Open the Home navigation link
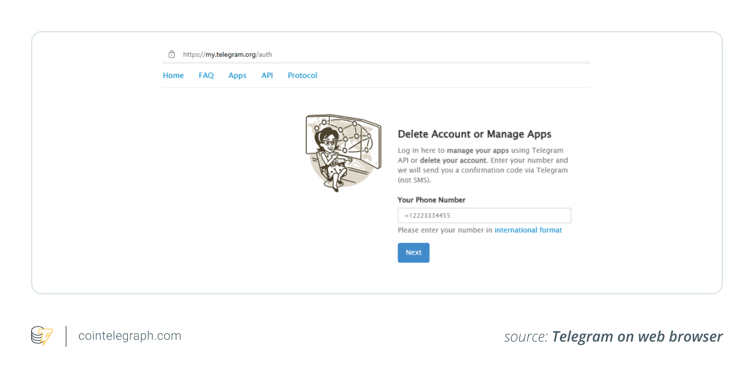 click(x=173, y=75)
